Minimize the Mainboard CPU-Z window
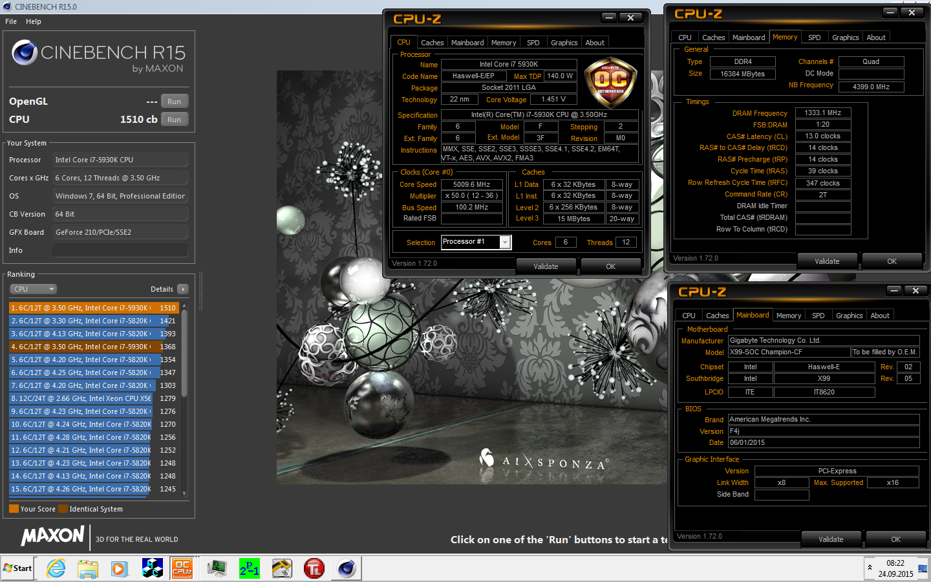Viewport: 931px width, 582px height. click(x=894, y=291)
